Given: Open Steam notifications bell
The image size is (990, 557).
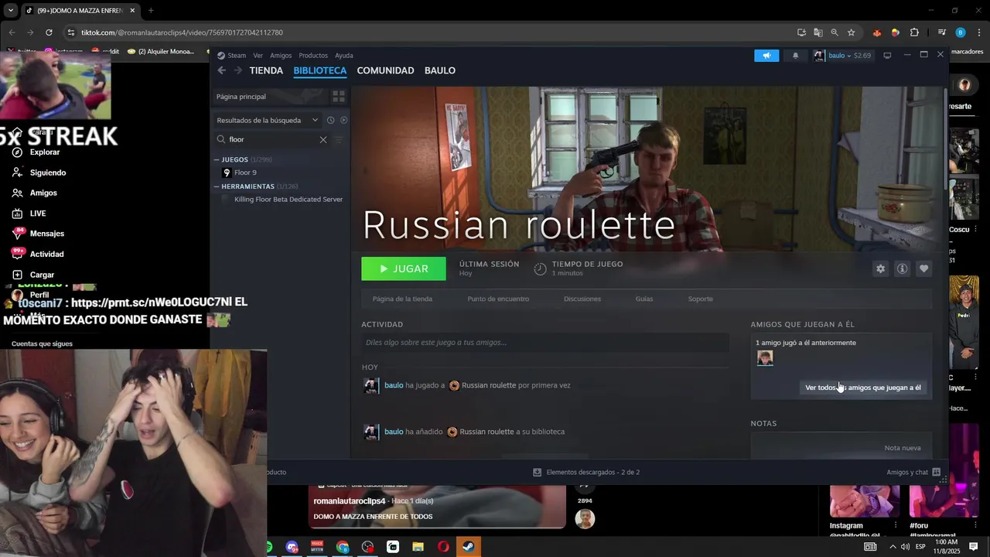Looking at the screenshot, I should click(x=795, y=56).
